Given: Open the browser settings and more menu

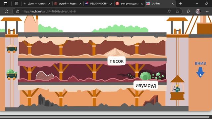Looking at the screenshot, I should [x=208, y=11].
